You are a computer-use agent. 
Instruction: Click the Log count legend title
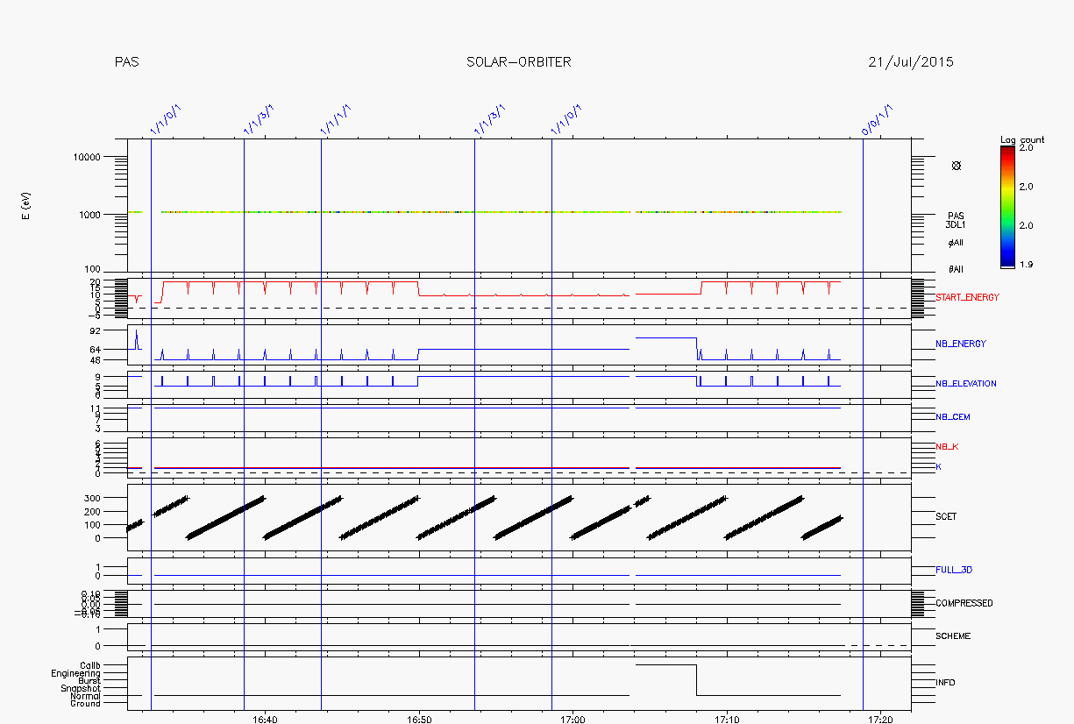(1022, 140)
